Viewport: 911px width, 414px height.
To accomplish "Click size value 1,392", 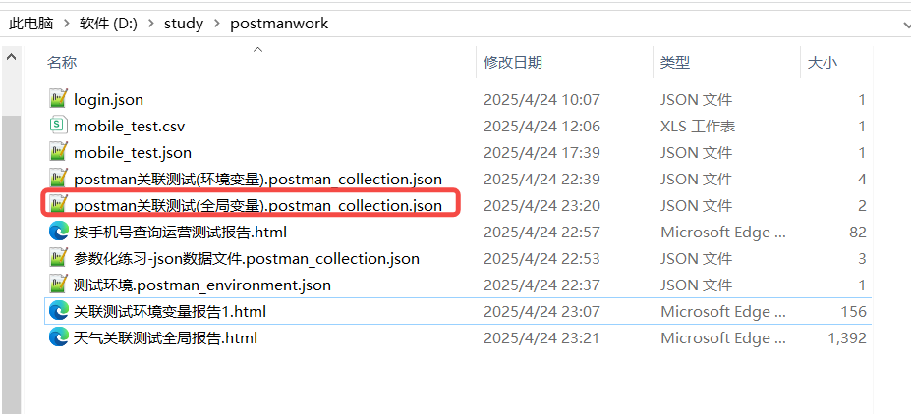I will click(x=847, y=338).
